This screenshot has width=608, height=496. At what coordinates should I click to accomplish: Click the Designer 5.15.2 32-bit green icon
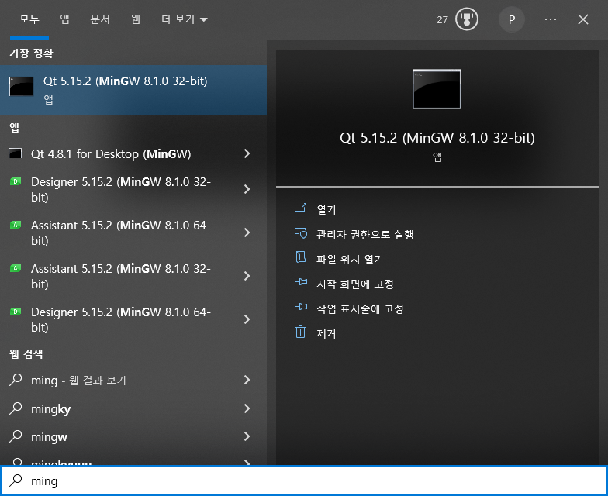[16, 181]
